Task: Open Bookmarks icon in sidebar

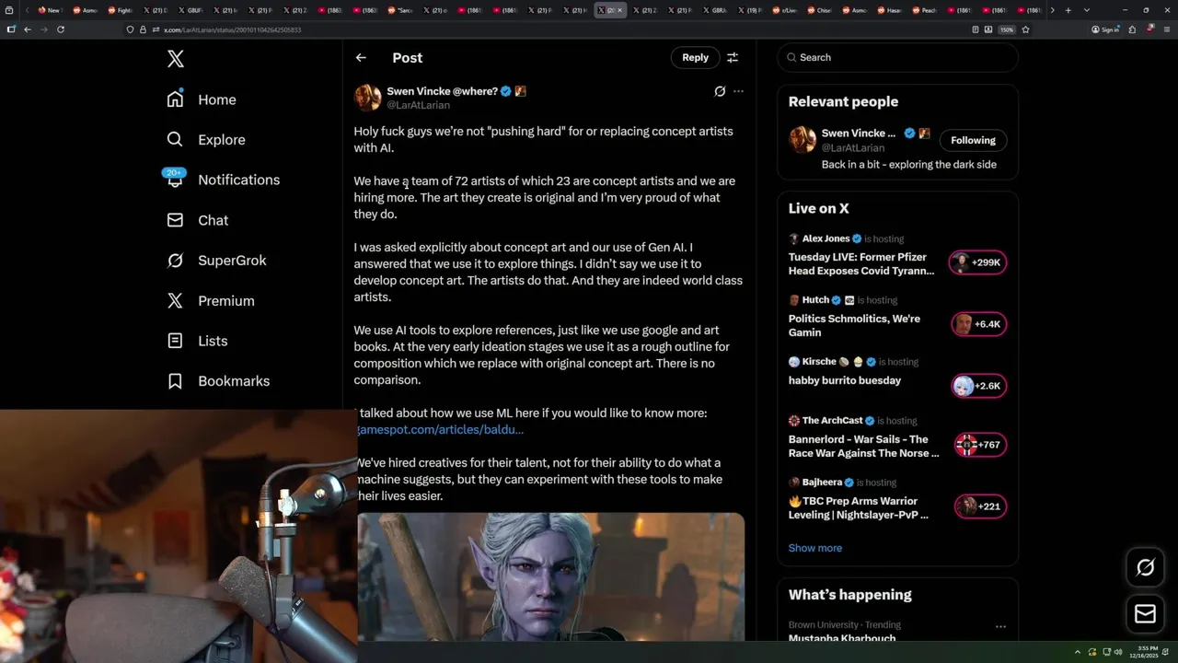Action: click(175, 380)
